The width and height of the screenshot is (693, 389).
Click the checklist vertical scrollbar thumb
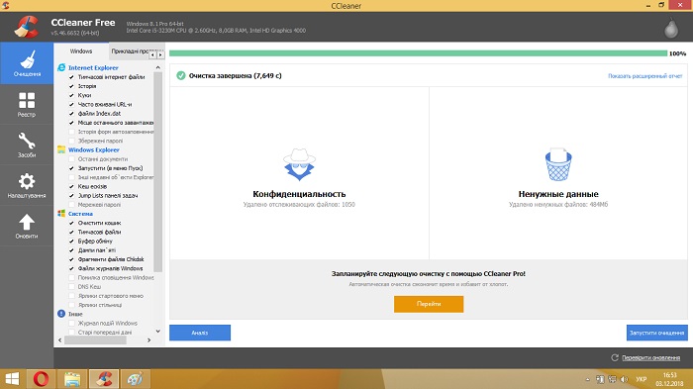pyautogui.click(x=158, y=172)
